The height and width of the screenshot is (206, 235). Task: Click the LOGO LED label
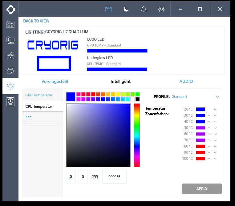point(95,39)
